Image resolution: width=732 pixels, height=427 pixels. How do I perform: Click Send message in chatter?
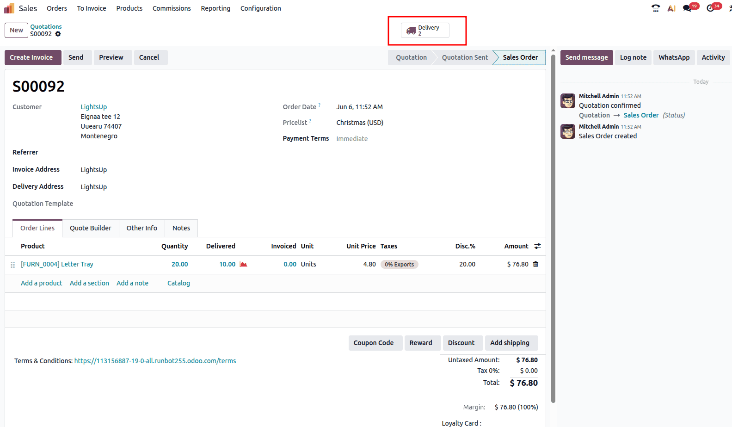(586, 57)
